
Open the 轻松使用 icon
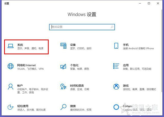point(11,107)
